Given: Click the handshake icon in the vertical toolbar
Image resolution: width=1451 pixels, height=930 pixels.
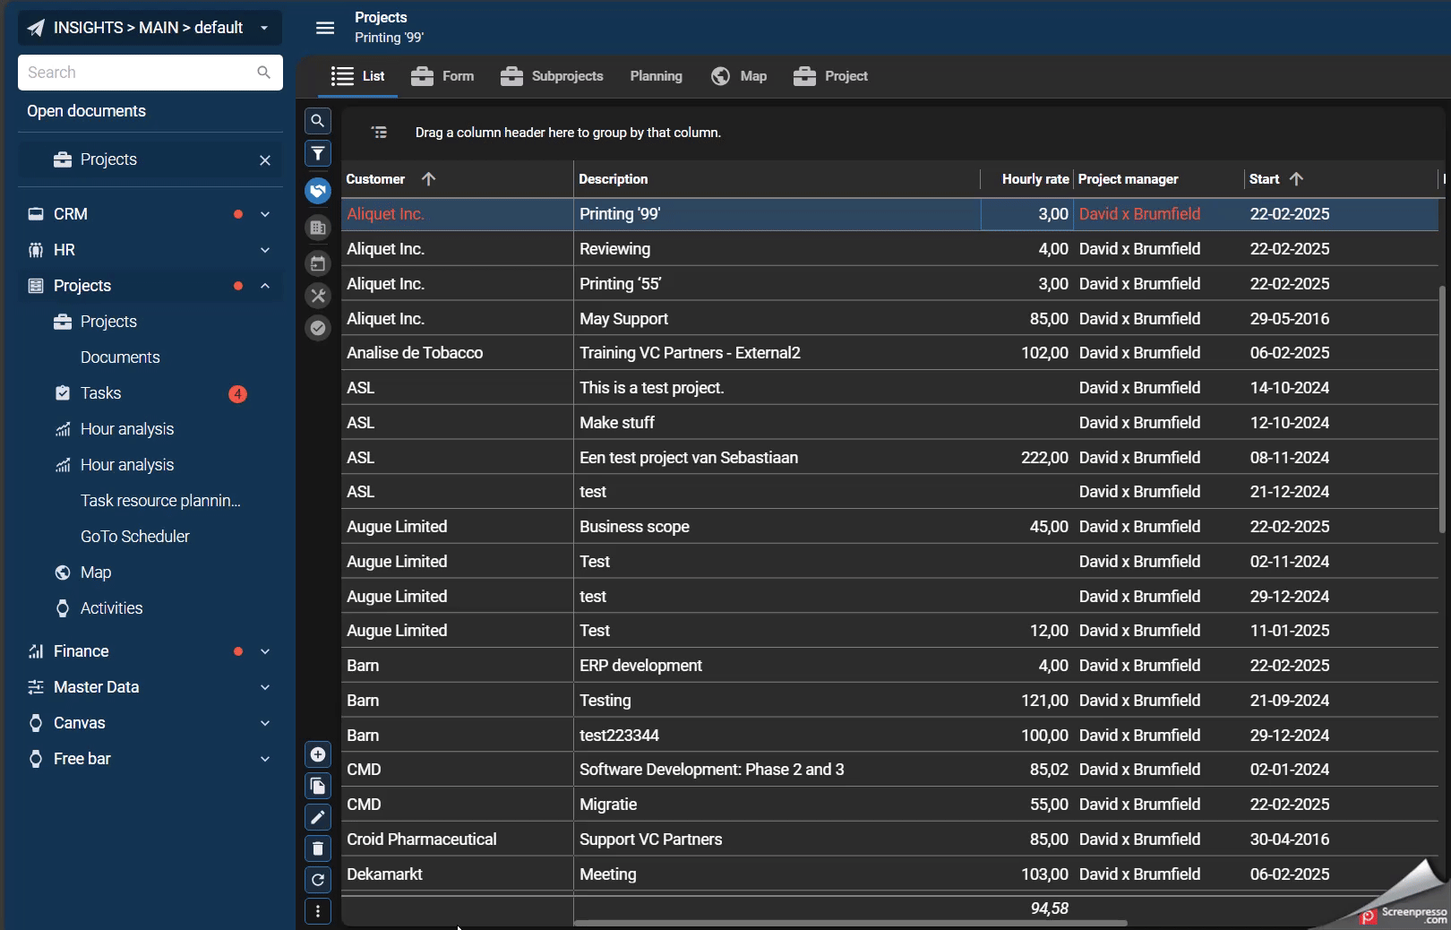Looking at the screenshot, I should click(318, 191).
